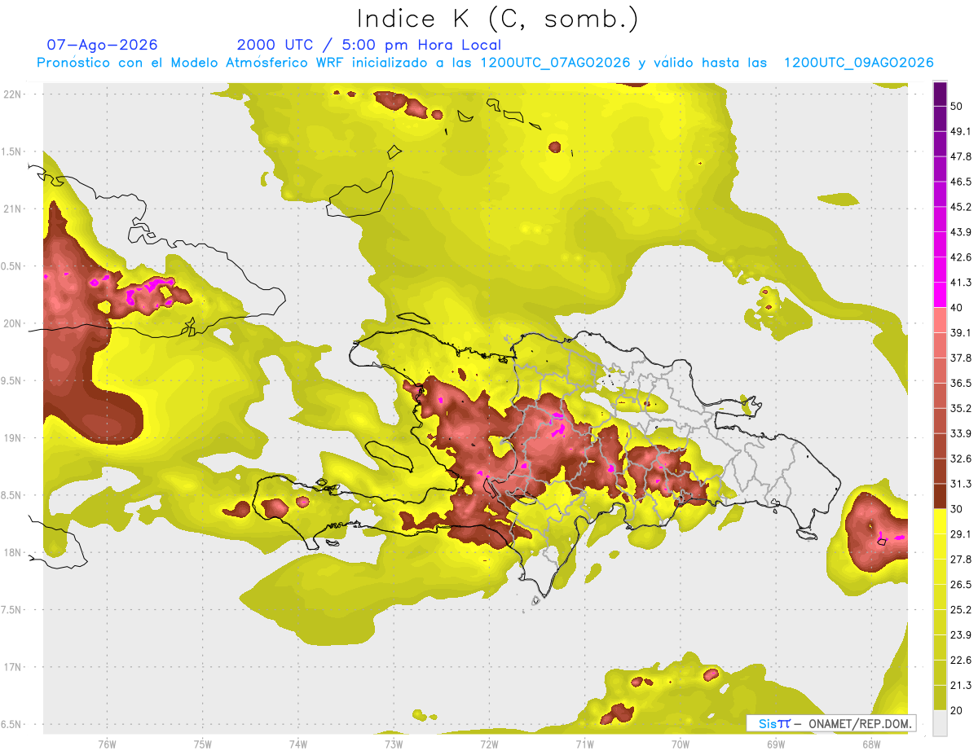Click the "43.9" colorbar value
The image size is (978, 755).
point(961,233)
